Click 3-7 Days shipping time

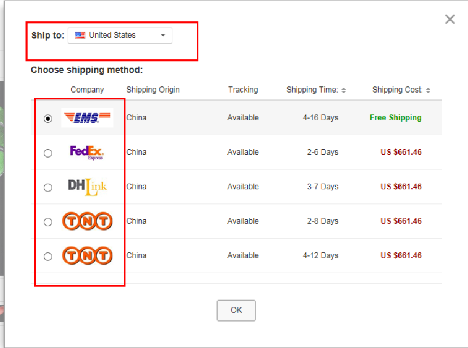(323, 187)
